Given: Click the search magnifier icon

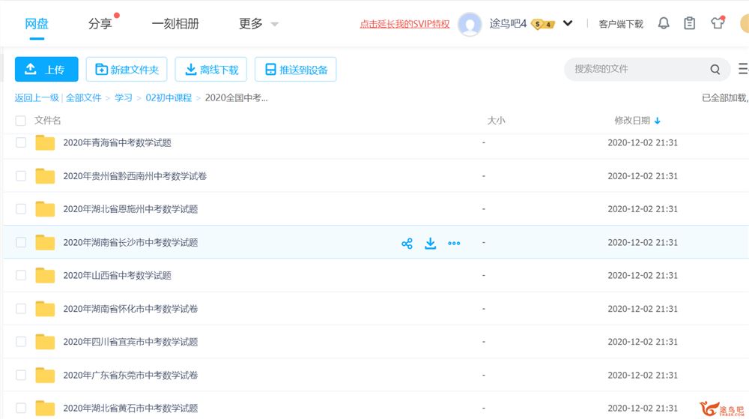Looking at the screenshot, I should pyautogui.click(x=715, y=69).
